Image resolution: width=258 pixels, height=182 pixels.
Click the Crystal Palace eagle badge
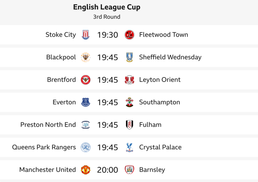tap(130, 147)
